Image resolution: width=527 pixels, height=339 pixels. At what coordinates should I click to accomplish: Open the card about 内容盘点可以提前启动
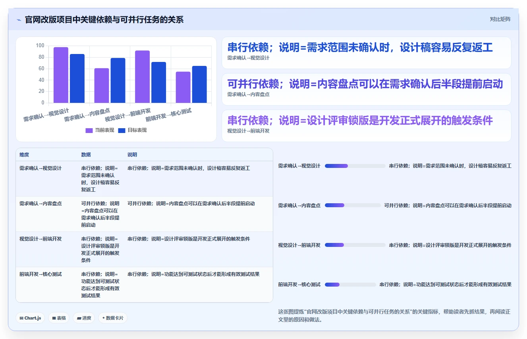[x=366, y=89]
